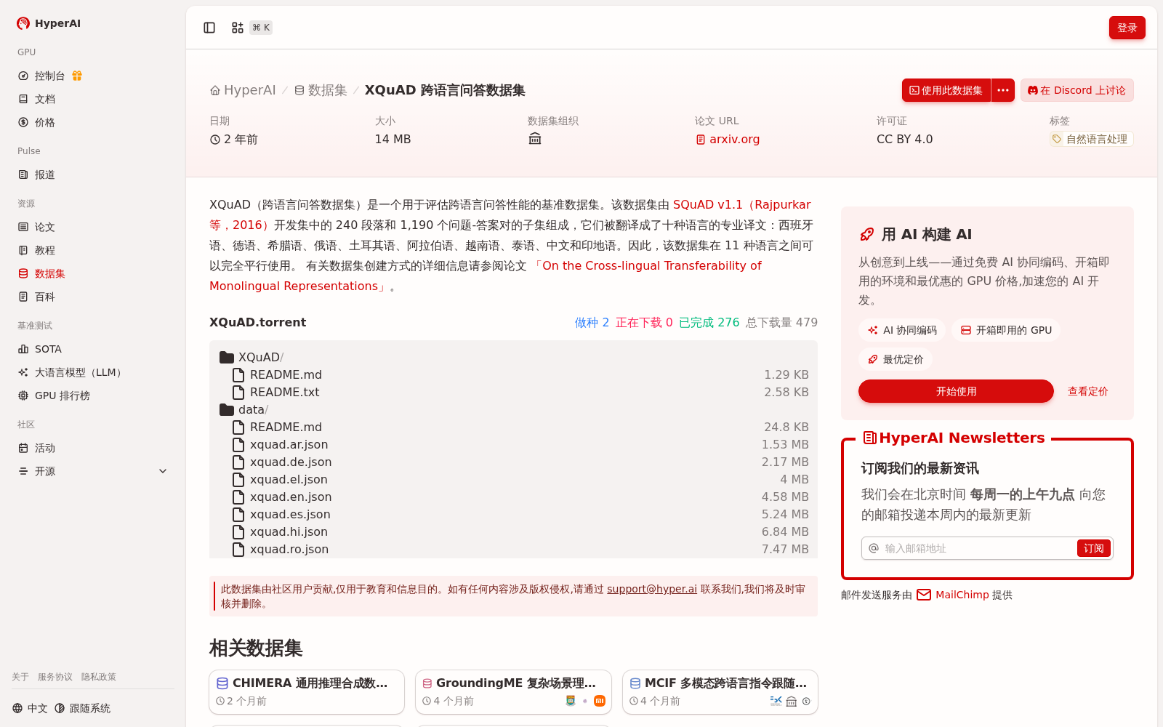The height and width of the screenshot is (727, 1163).
Task: Open GPU 排行榜 page
Action: pos(63,395)
